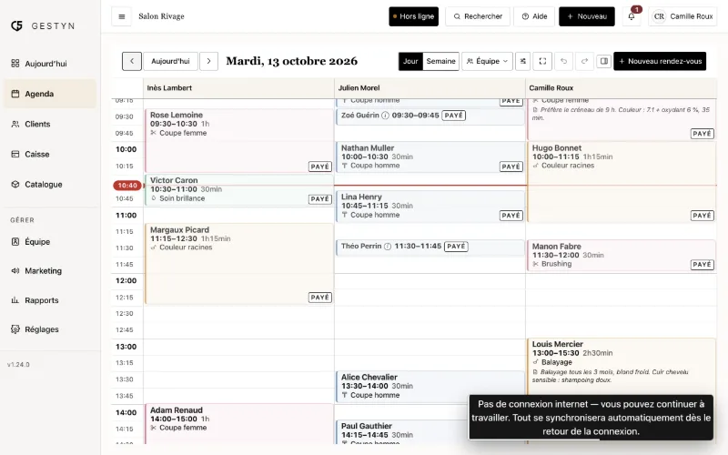Screen dimensions: 728x455
Task: Open Catalogue in the sidebar
Action: point(50,185)
